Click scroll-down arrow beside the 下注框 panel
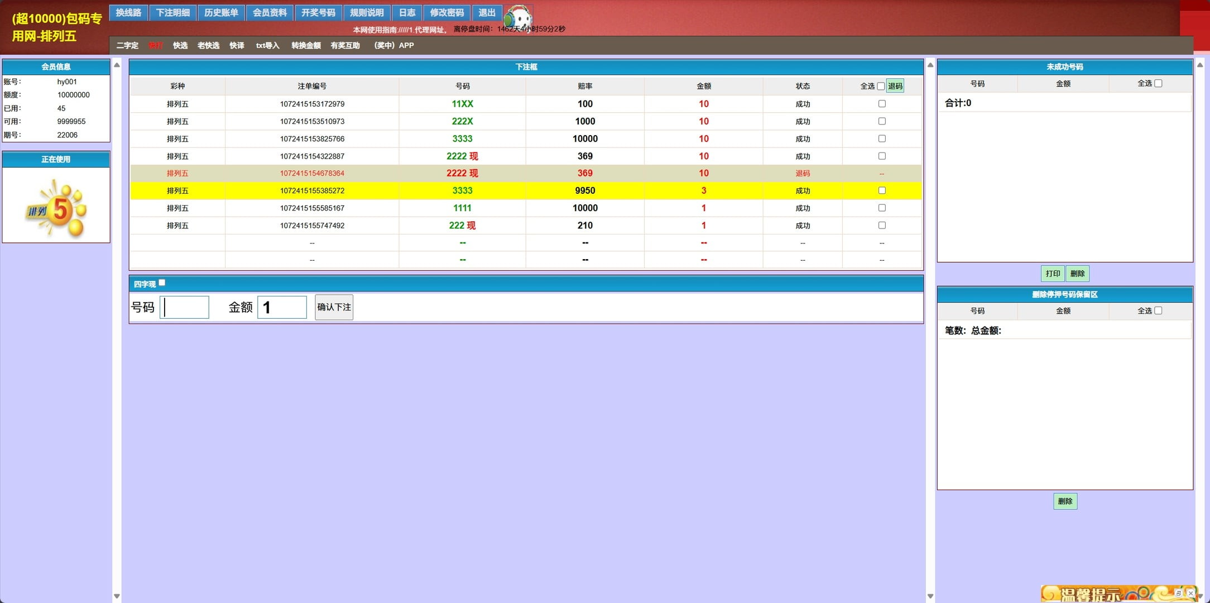Screen dimensions: 1210x603 [x=930, y=596]
